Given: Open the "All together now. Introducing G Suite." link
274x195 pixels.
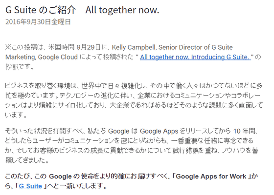Looking at the screenshot, I should pyautogui.click(x=195, y=57).
